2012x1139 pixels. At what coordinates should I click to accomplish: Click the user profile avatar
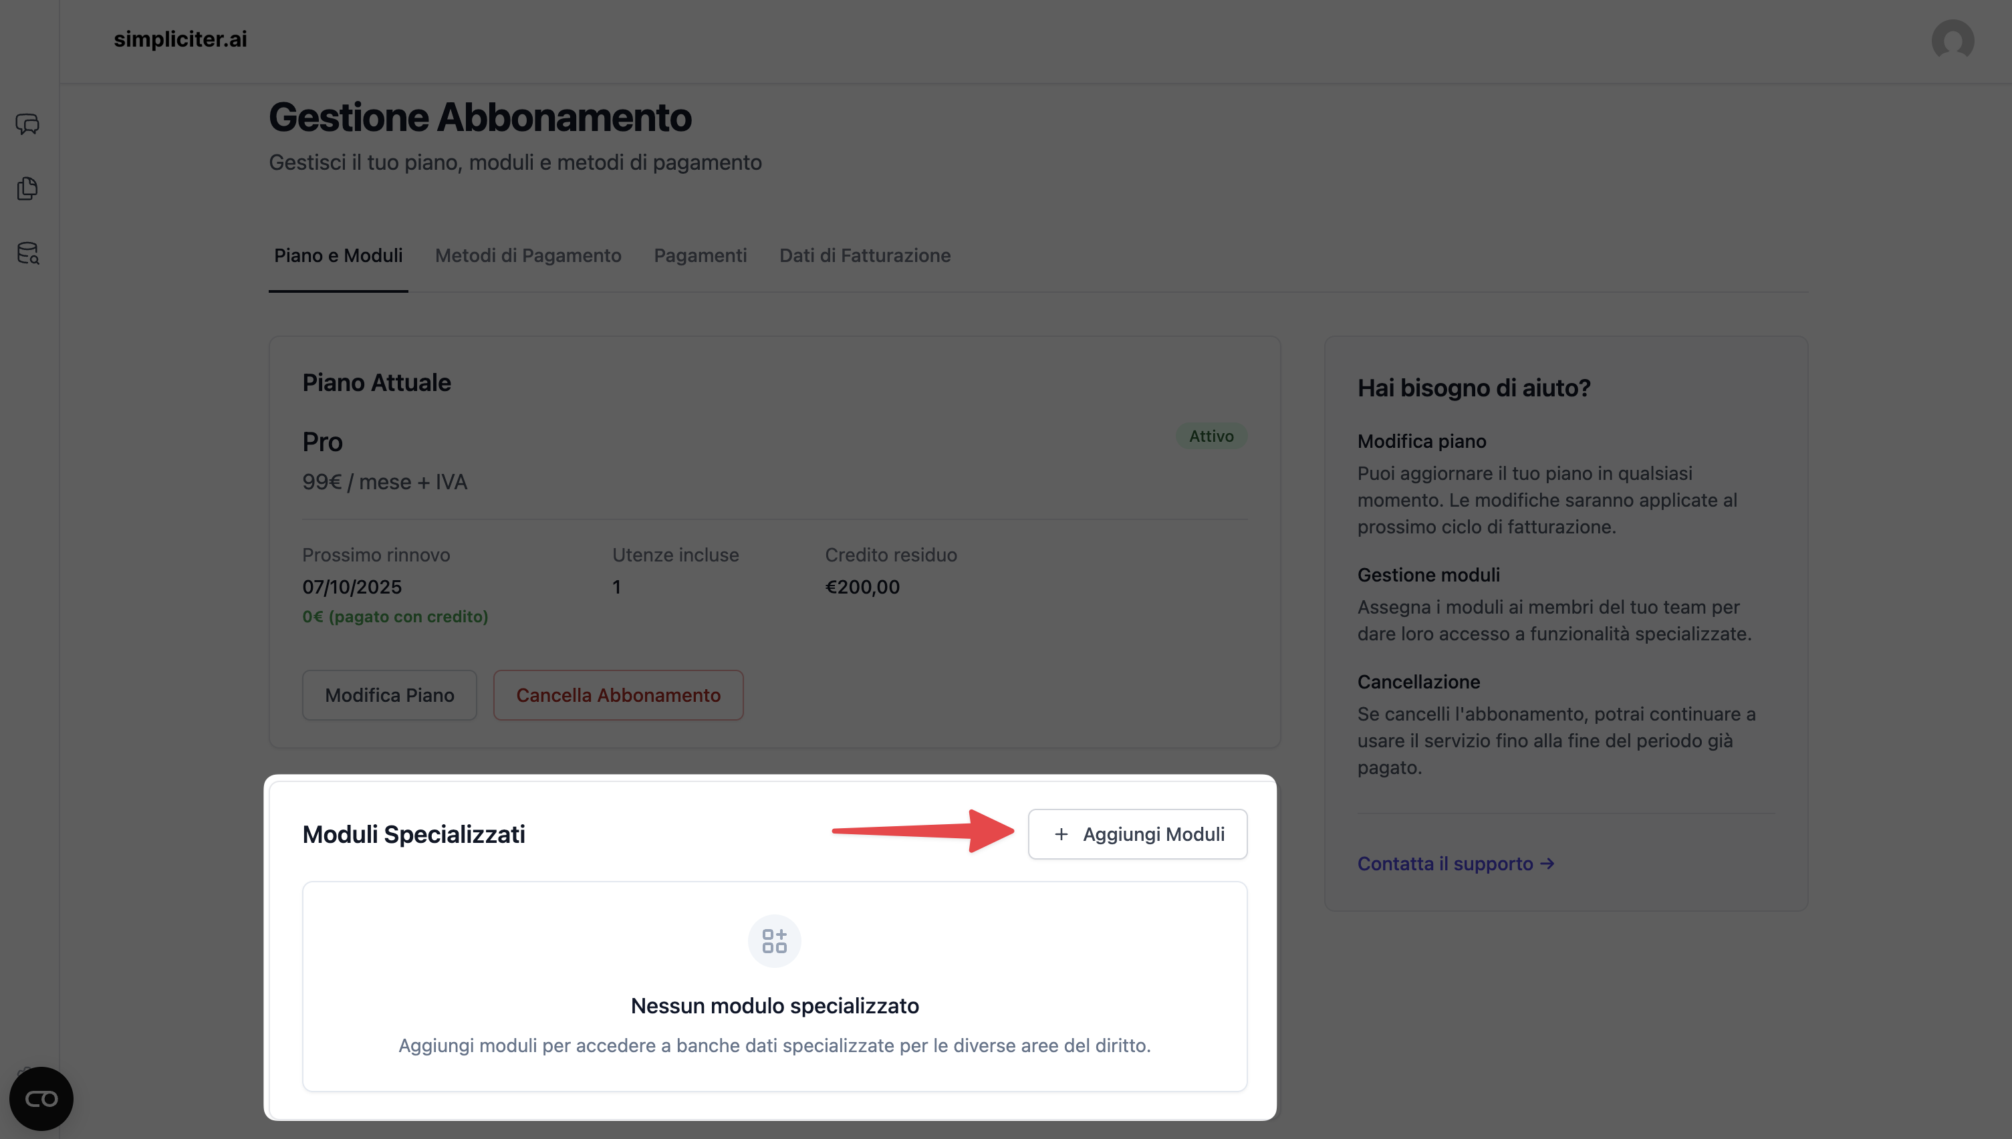[x=1952, y=40]
